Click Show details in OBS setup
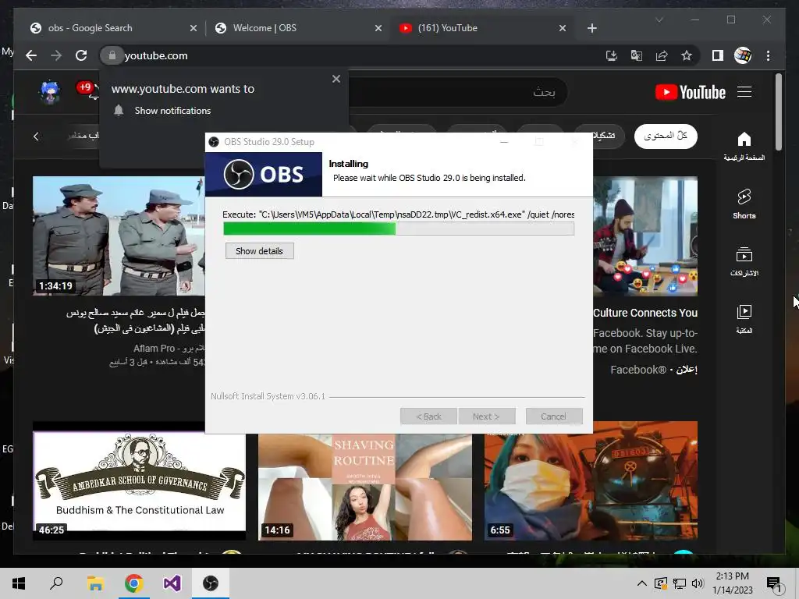 (259, 251)
